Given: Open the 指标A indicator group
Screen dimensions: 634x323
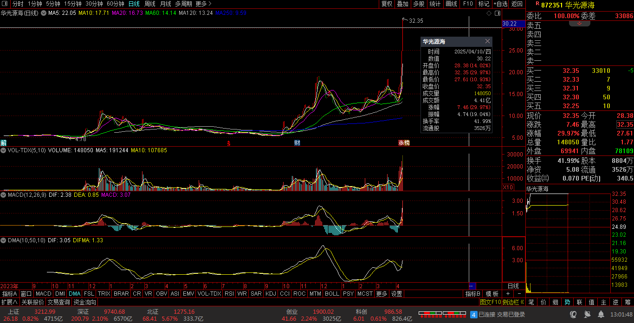Looking at the screenshot, I should pyautogui.click(x=9, y=294).
